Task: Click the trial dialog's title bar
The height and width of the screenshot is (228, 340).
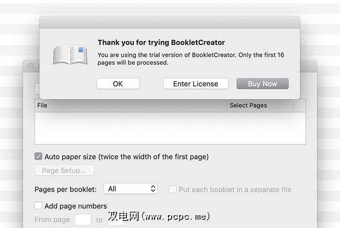Action: point(169,22)
